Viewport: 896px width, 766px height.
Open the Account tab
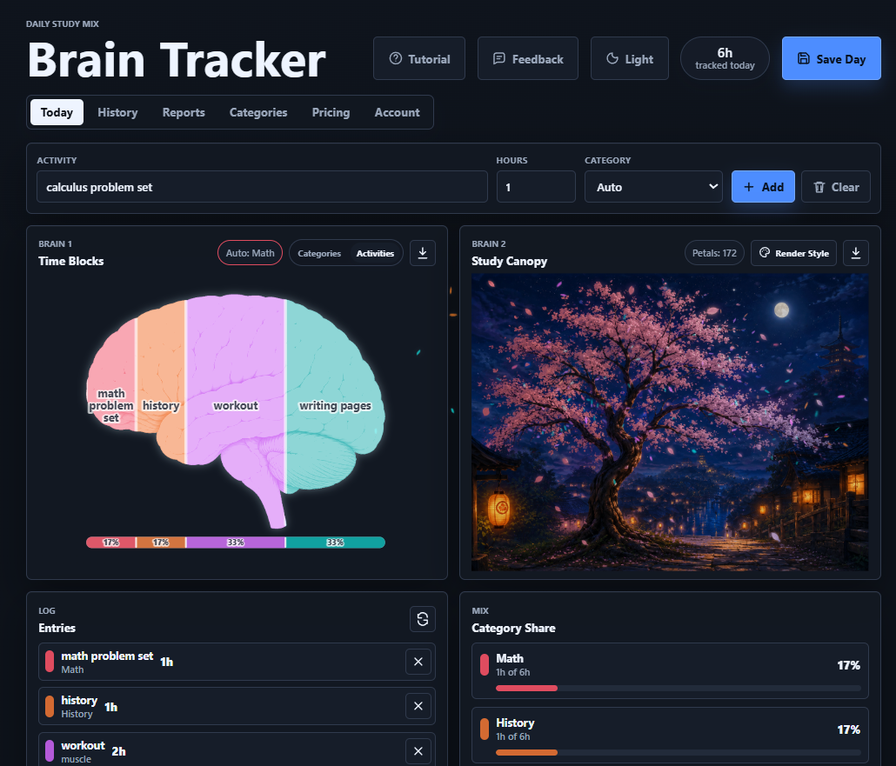pyautogui.click(x=398, y=112)
